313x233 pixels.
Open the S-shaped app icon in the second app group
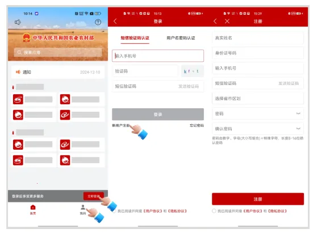[x=18, y=160]
